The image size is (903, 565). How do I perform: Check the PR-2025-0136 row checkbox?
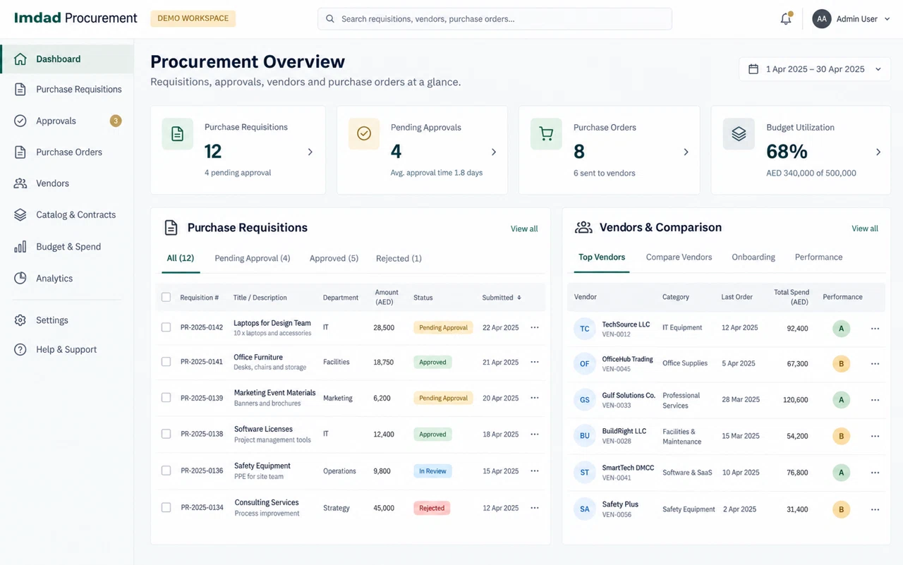[166, 471]
